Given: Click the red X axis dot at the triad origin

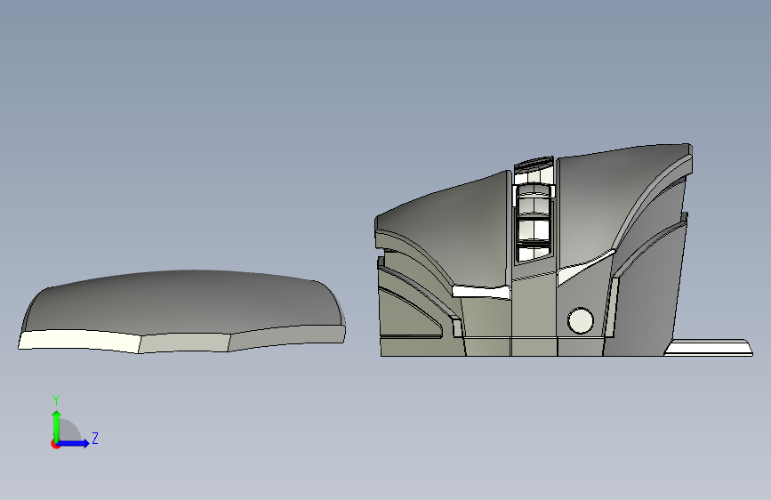Looking at the screenshot, I should point(55,444).
